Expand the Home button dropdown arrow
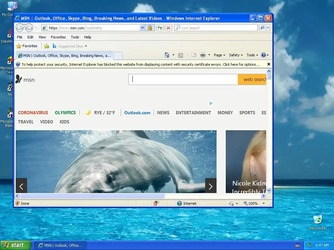Image resolution: width=334 pixels, height=250 pixels. [x=173, y=55]
